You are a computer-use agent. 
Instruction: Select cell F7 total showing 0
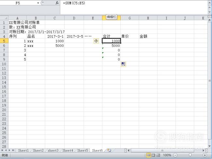(x=111, y=50)
